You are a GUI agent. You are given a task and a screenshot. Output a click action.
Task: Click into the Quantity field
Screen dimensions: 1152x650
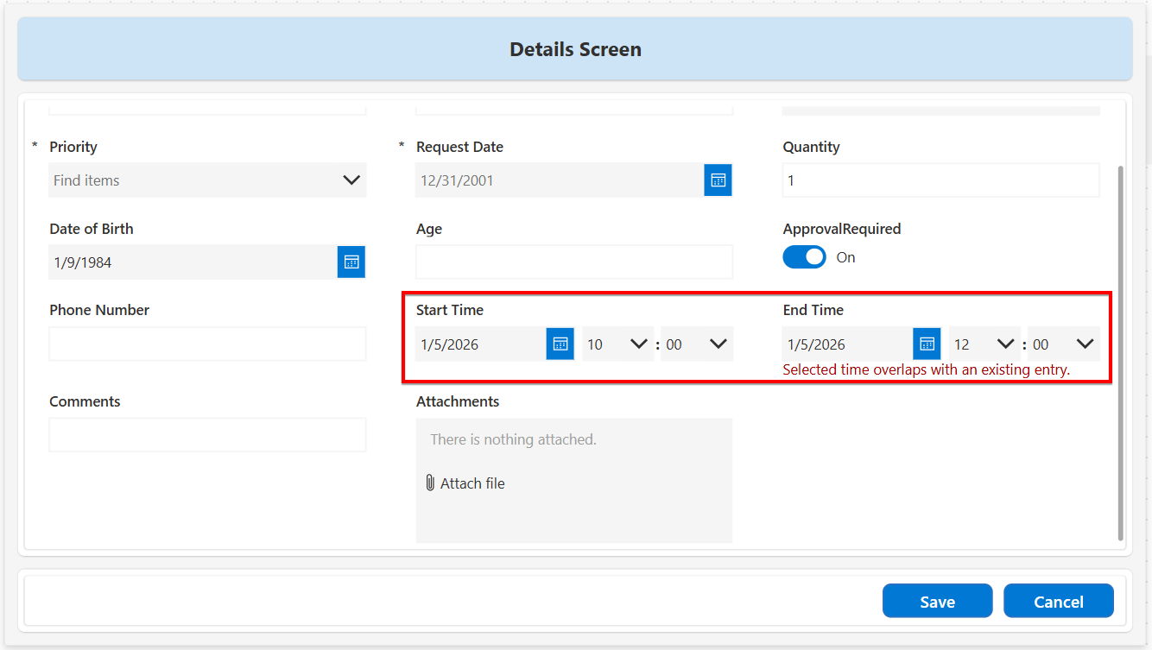click(x=940, y=180)
